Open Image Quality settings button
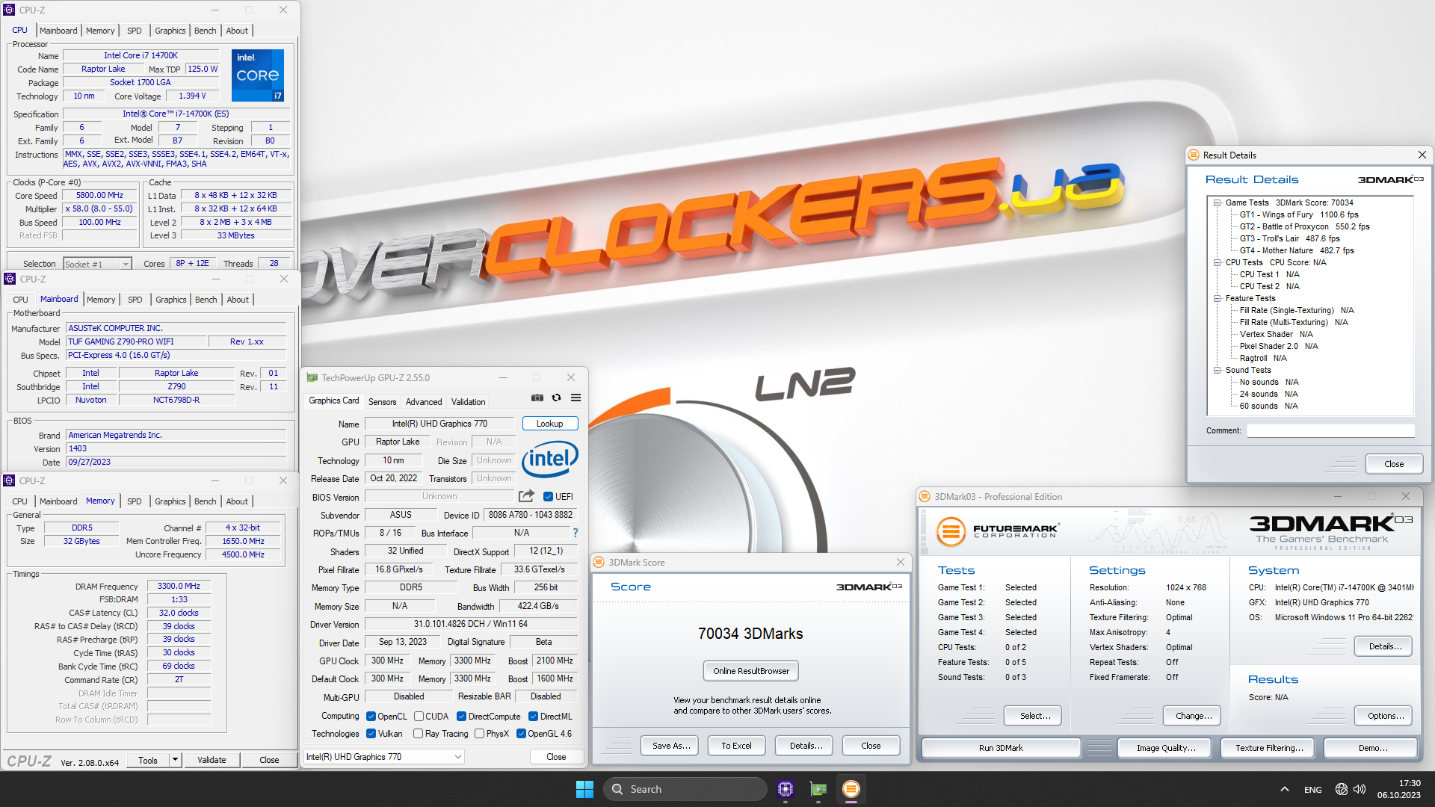 click(x=1166, y=747)
